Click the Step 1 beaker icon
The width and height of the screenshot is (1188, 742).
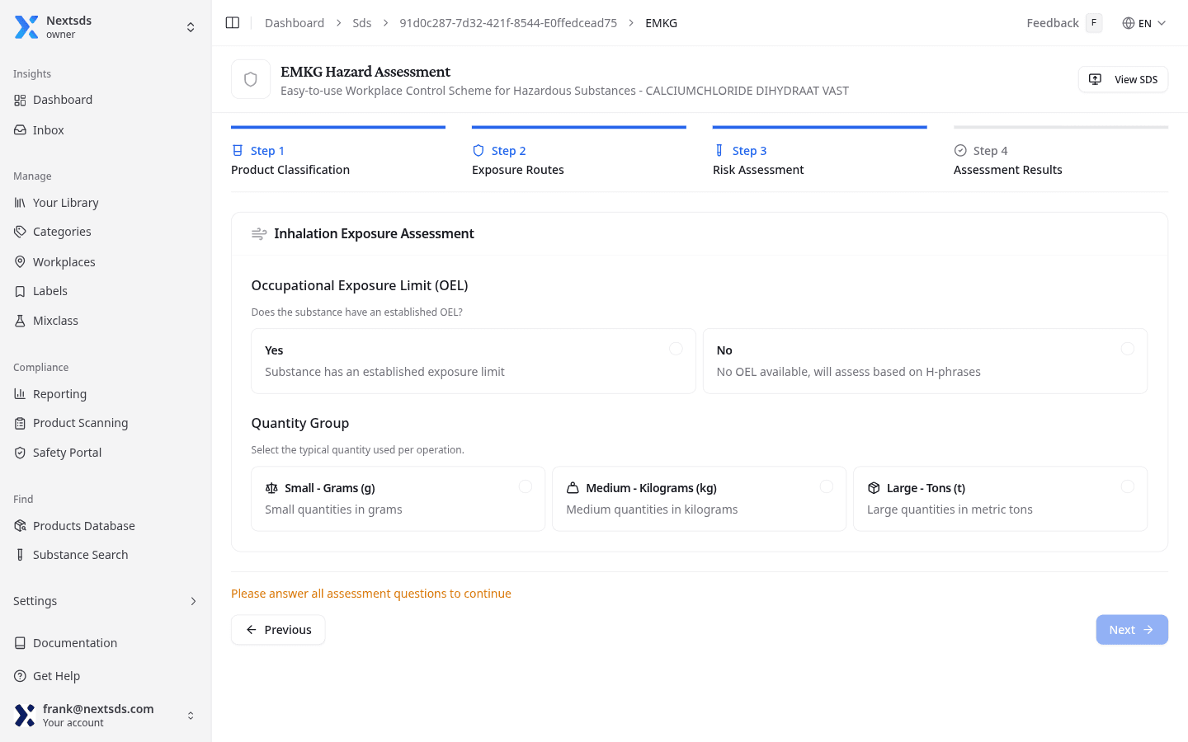point(238,150)
